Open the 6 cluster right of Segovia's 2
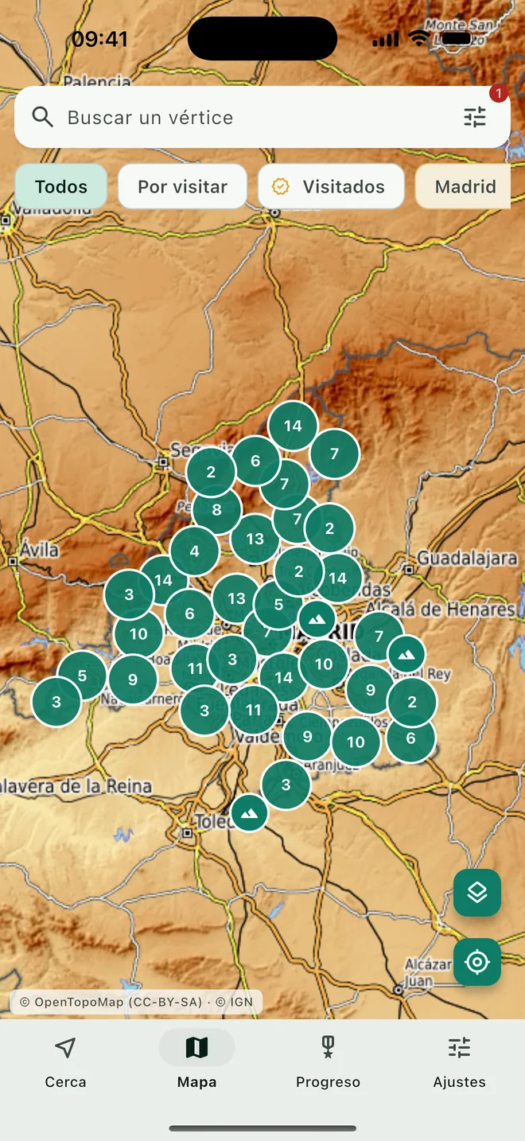The width and height of the screenshot is (525, 1141). click(x=255, y=461)
